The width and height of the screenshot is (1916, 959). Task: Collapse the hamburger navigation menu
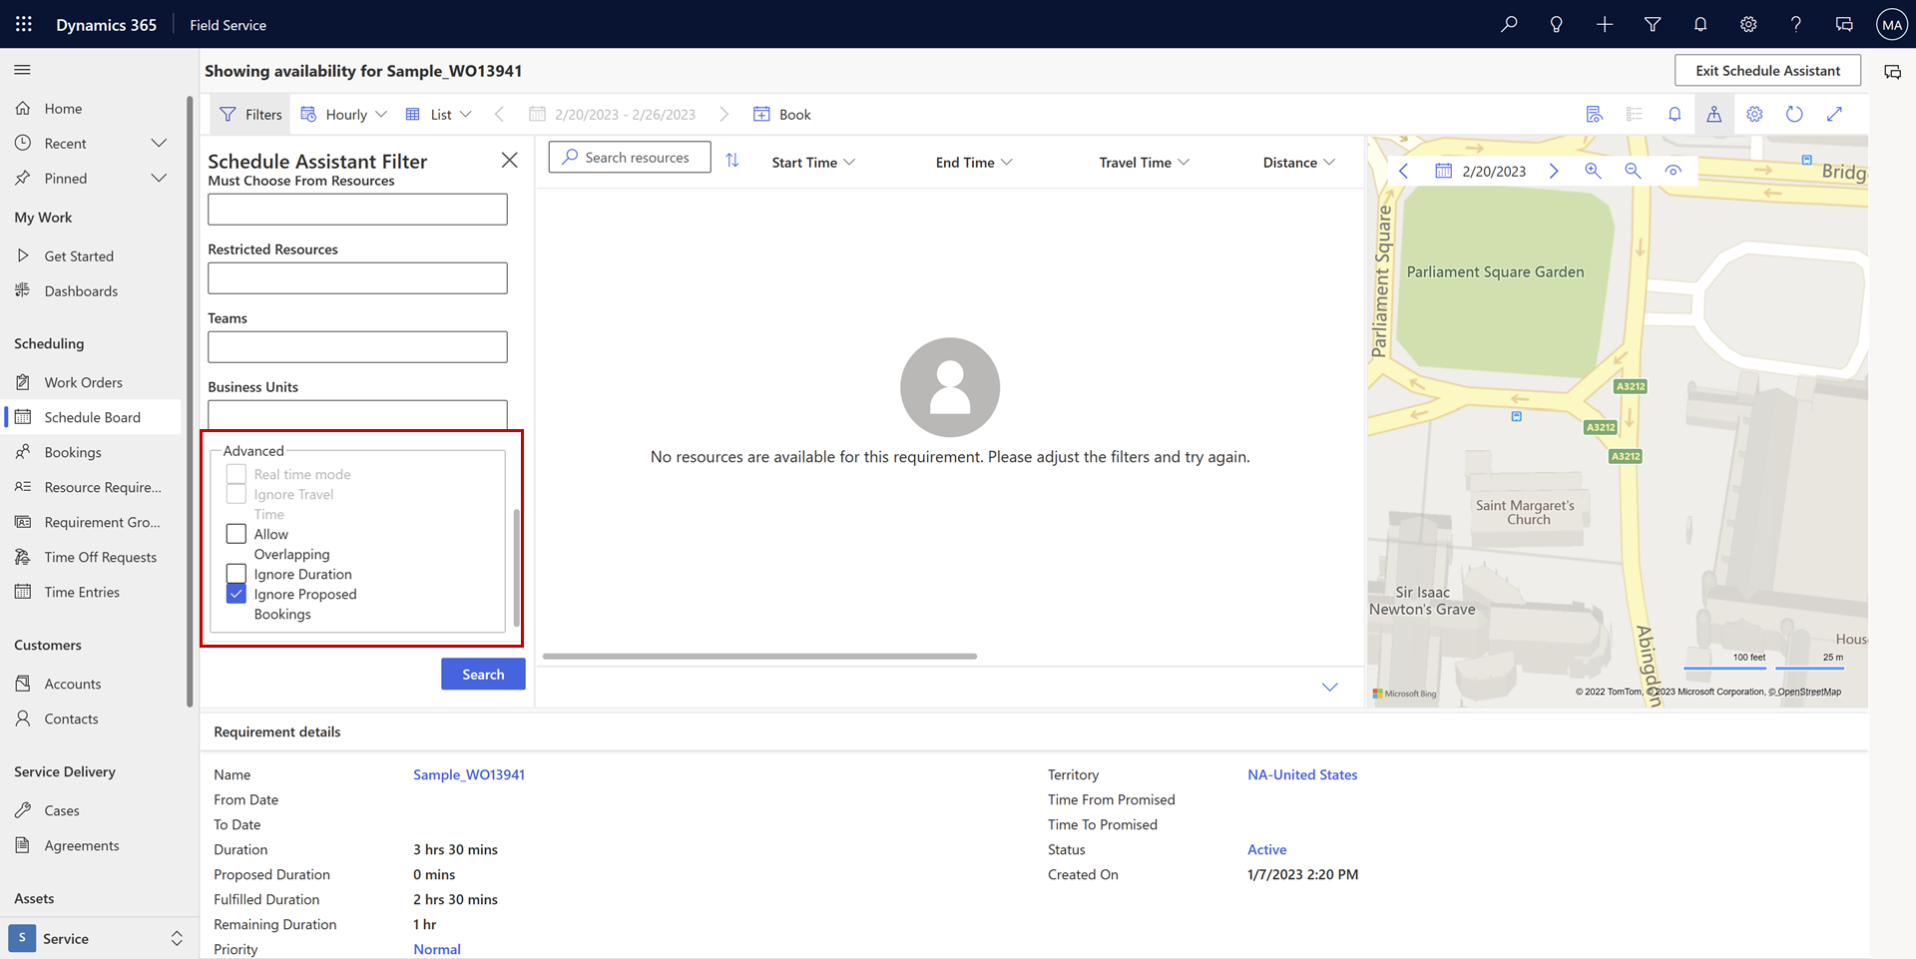point(22,70)
